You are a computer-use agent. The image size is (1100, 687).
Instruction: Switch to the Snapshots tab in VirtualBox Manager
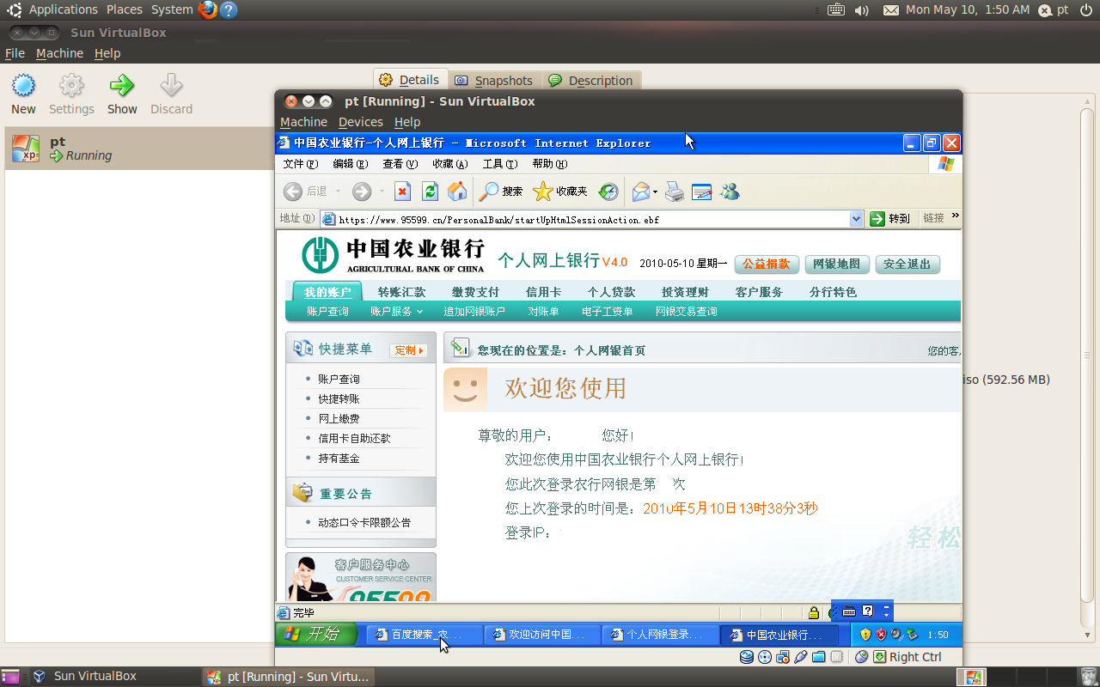click(x=493, y=80)
